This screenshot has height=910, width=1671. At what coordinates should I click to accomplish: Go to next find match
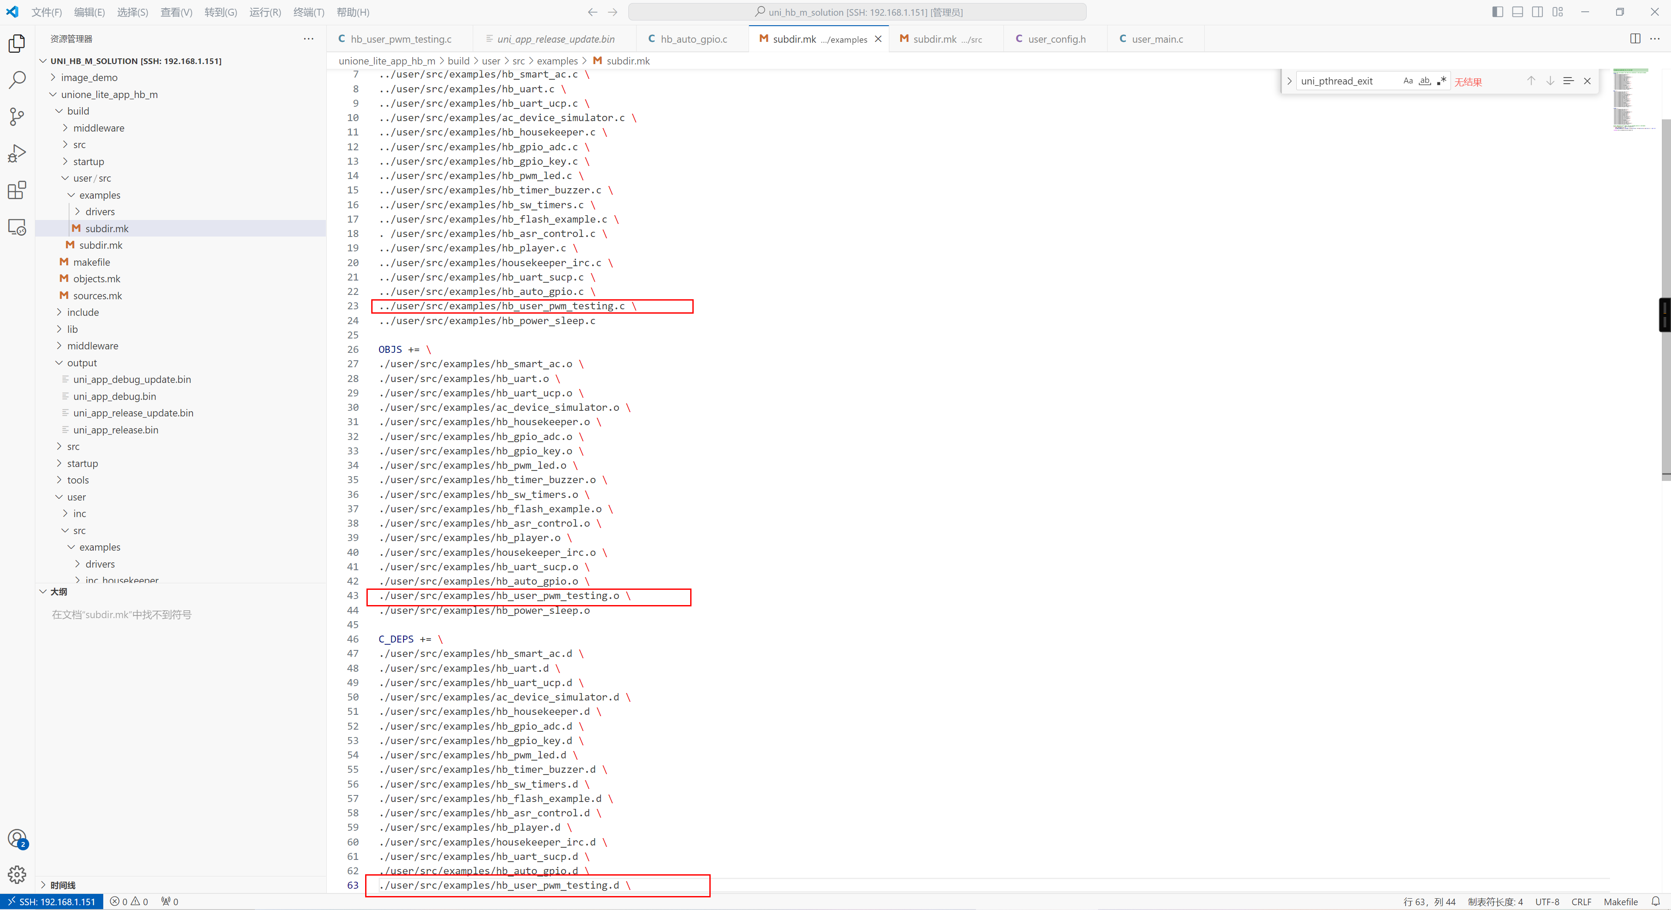point(1550,81)
